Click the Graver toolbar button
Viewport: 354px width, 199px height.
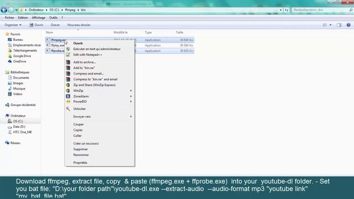point(55,25)
